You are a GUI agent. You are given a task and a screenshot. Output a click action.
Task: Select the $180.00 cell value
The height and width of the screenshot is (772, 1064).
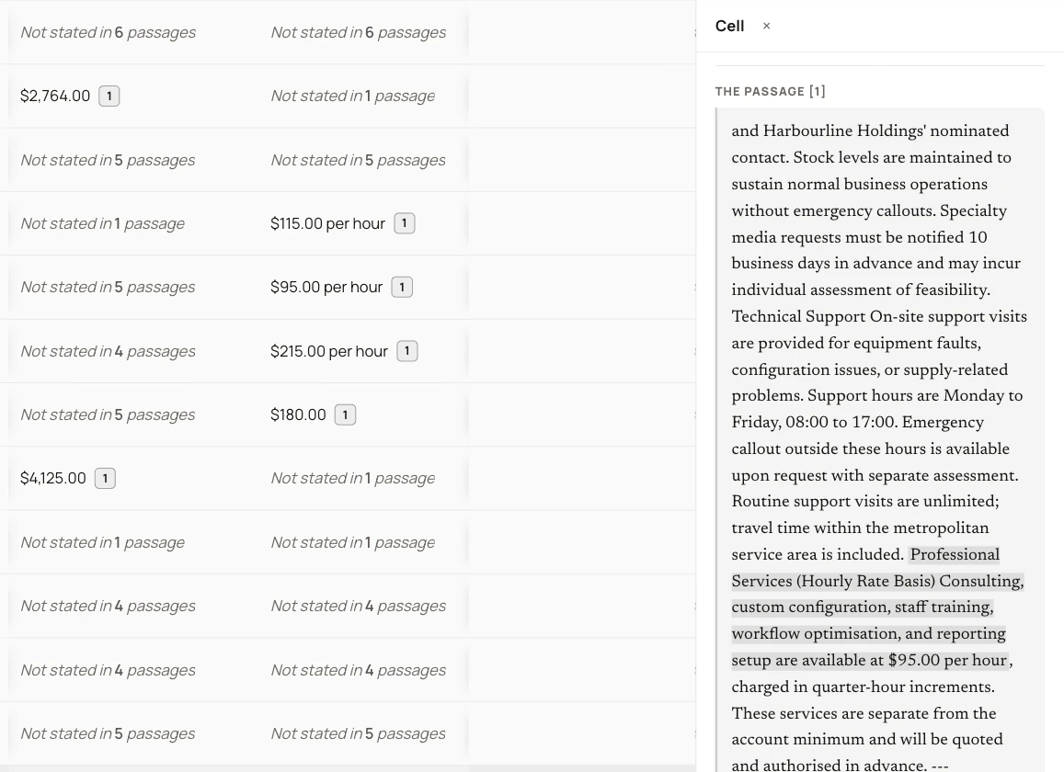coord(298,414)
